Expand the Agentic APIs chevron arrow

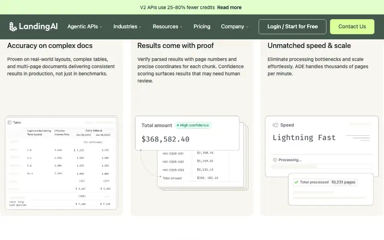tap(101, 27)
